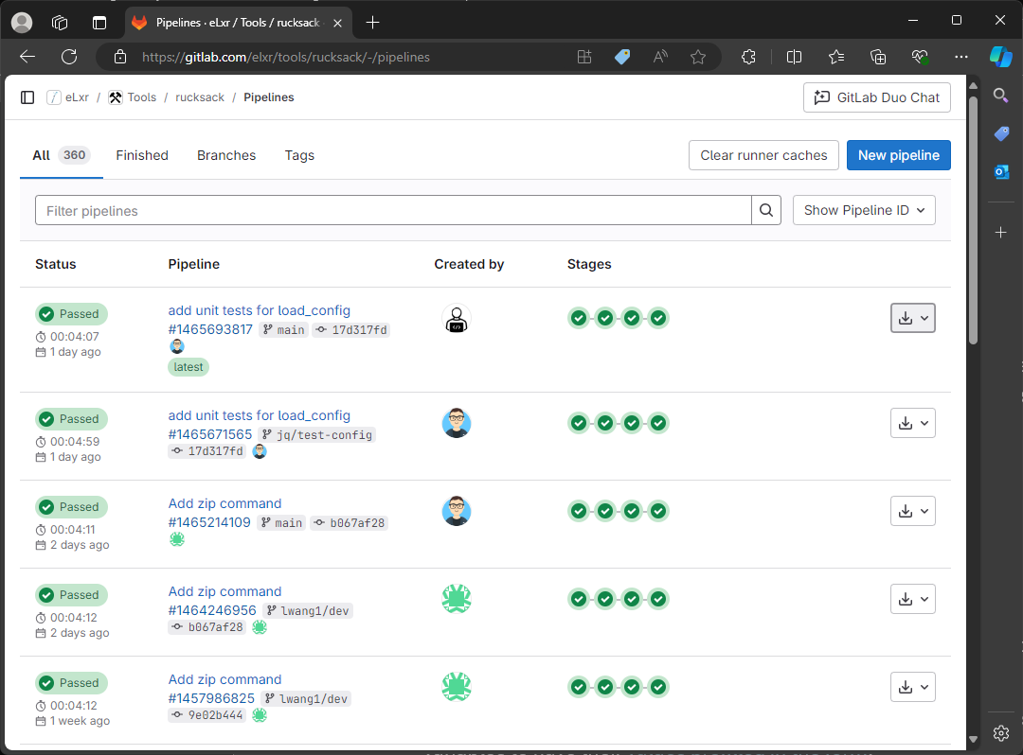The height and width of the screenshot is (755, 1023).
Task: Switch to the Branches tab
Action: (226, 155)
